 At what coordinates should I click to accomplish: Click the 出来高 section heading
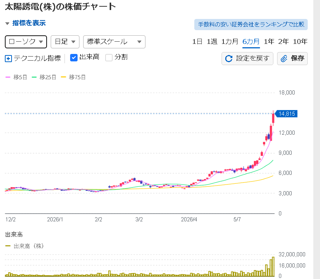point(14,234)
